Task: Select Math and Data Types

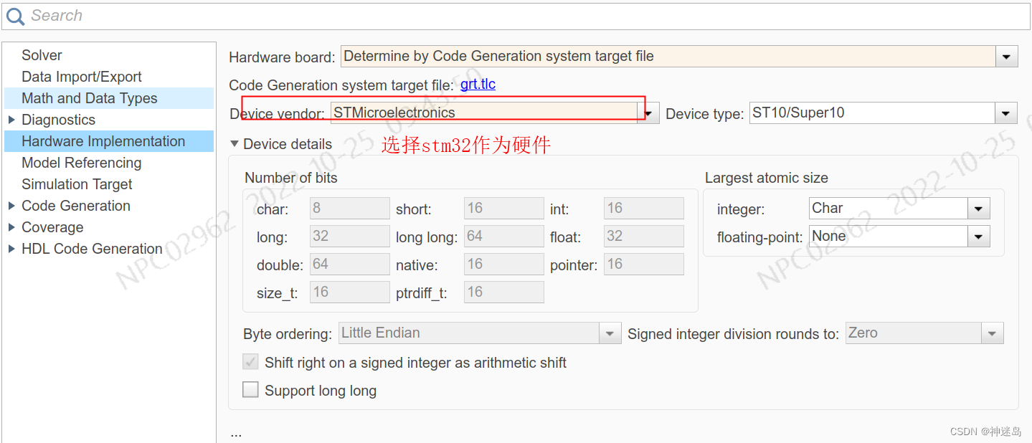Action: [x=89, y=98]
